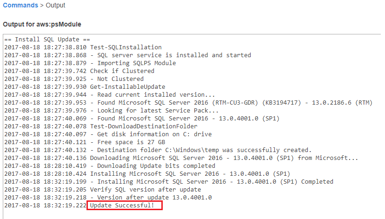385x219 pixels.
Task: Click the Output breadcrumb text
Action: (x=55, y=5)
